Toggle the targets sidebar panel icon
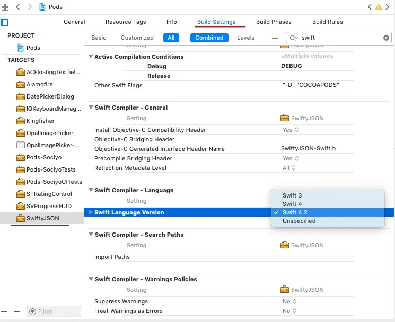 (5, 22)
